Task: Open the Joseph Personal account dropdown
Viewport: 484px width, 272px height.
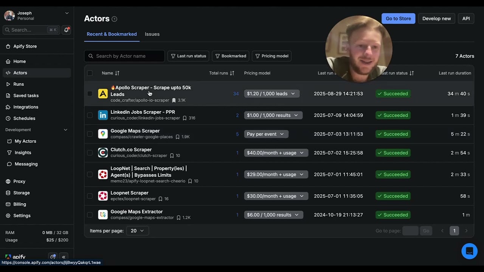Action: coord(37,15)
